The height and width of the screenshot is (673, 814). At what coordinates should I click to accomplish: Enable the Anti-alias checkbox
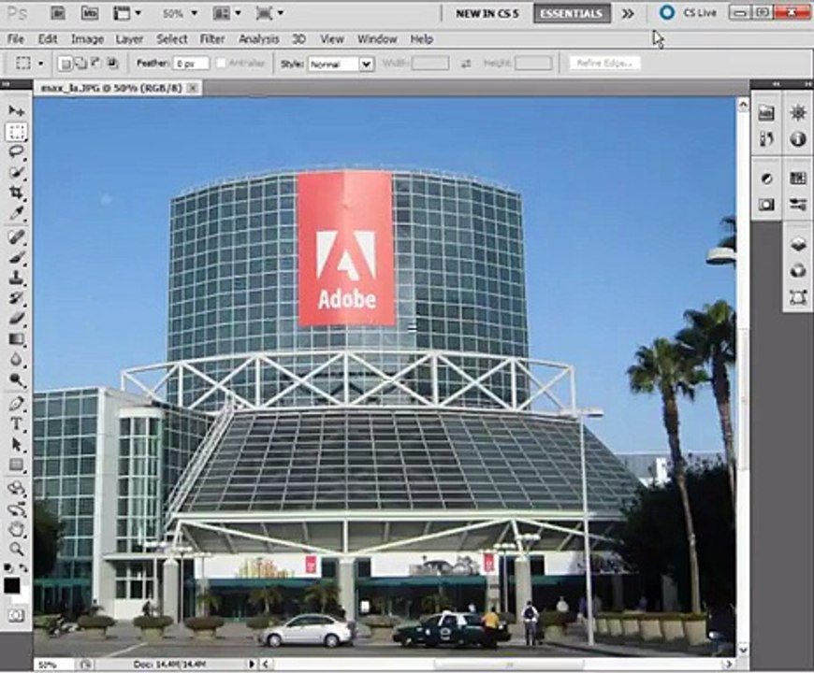pyautogui.click(x=221, y=64)
